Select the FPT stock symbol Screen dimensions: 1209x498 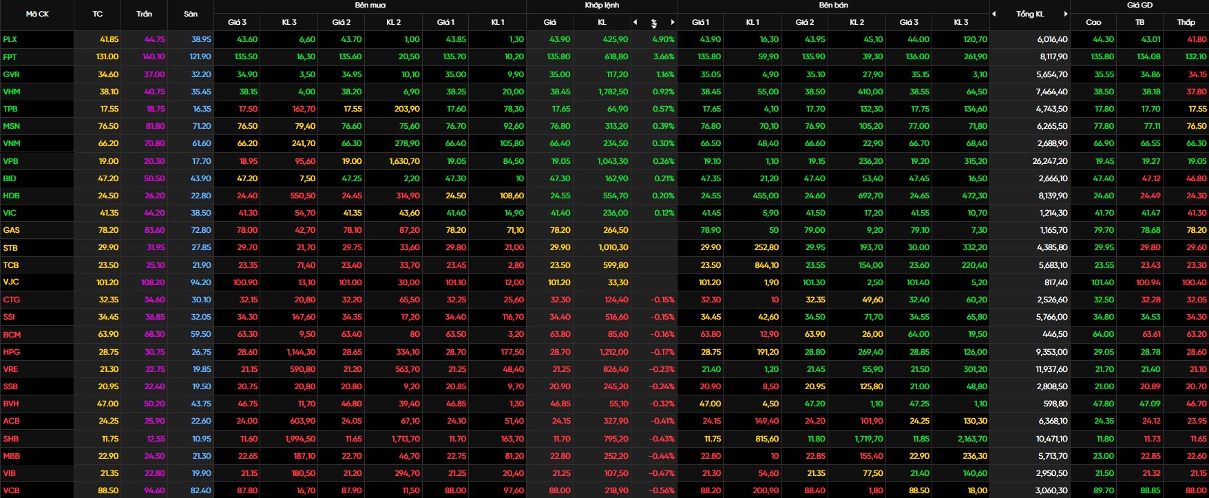pos(10,56)
